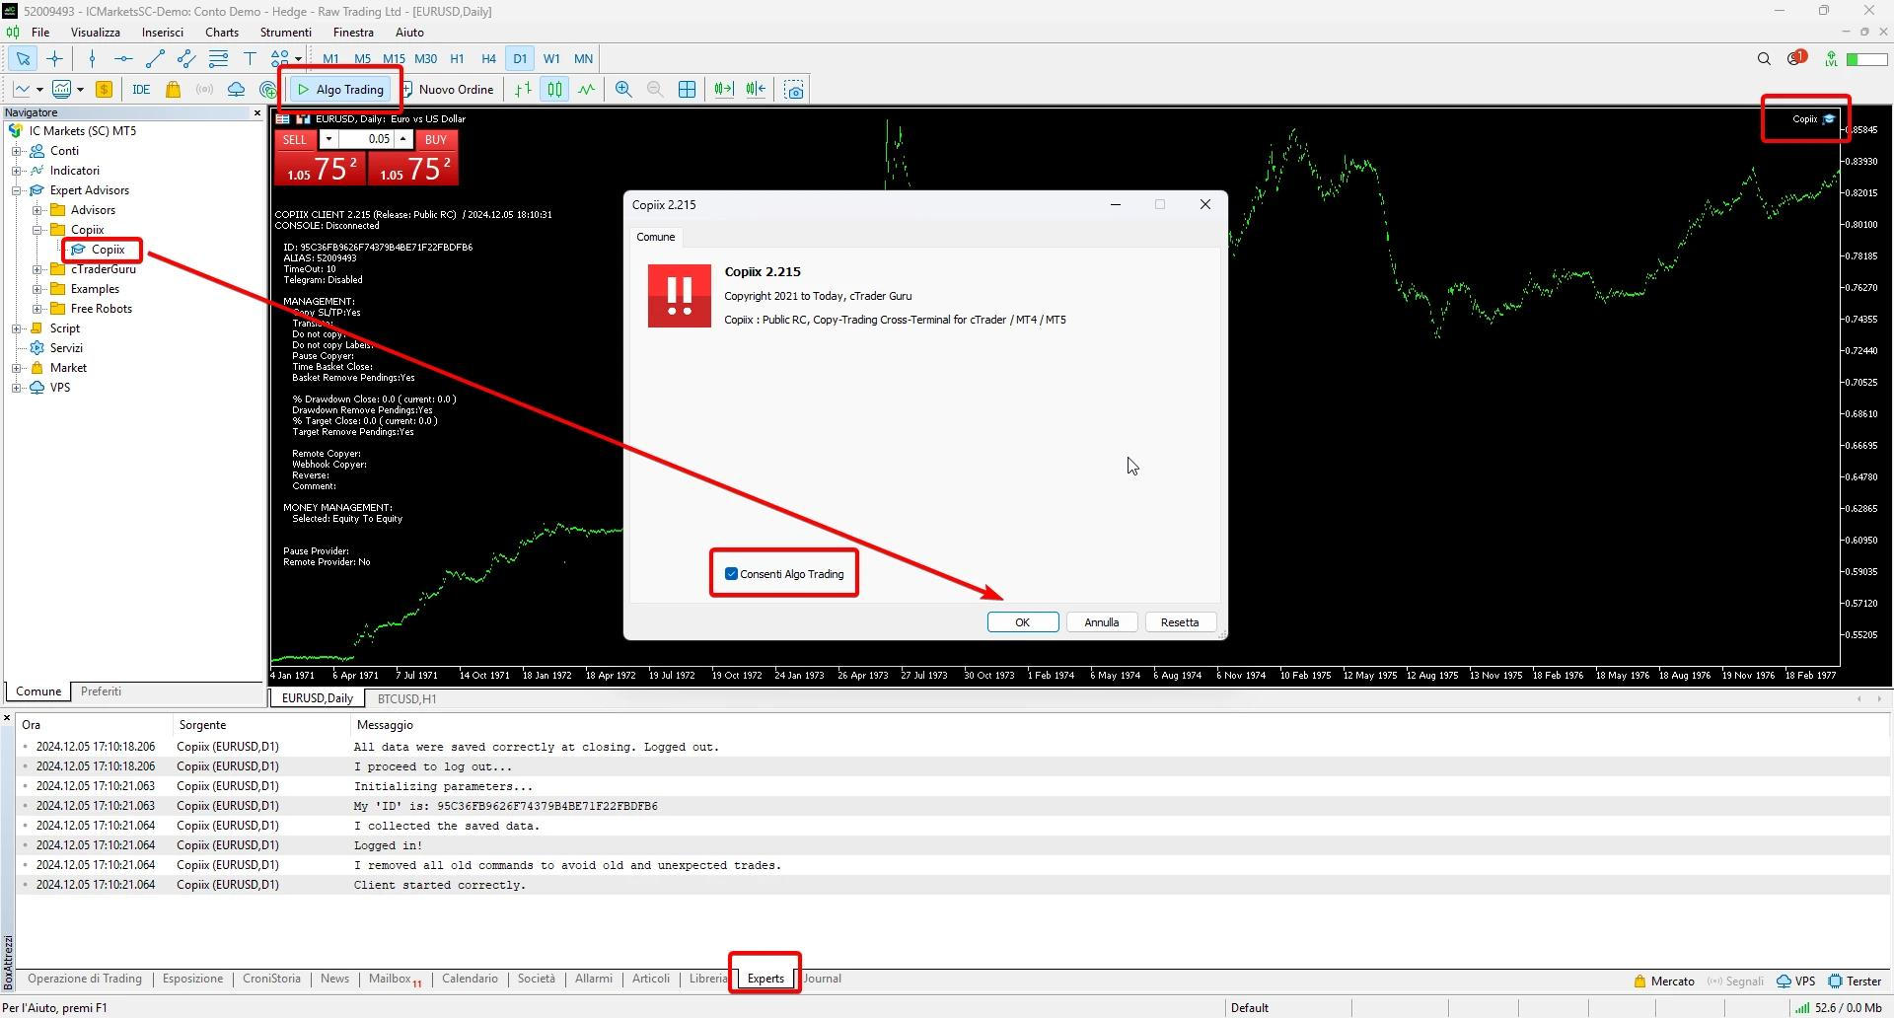This screenshot has height=1018, width=1894.
Task: Collapse the Expert Advisors tree node
Action: pos(17,190)
